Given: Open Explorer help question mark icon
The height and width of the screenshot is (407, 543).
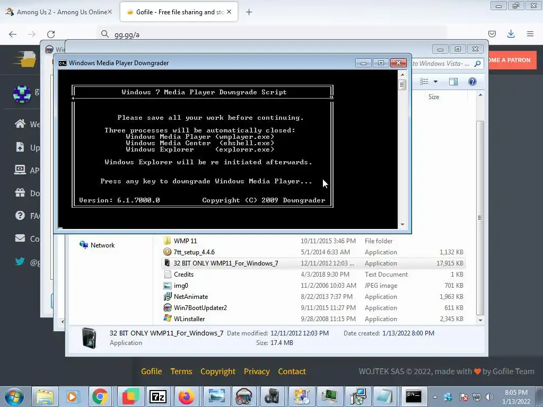Looking at the screenshot, I should click(x=472, y=82).
